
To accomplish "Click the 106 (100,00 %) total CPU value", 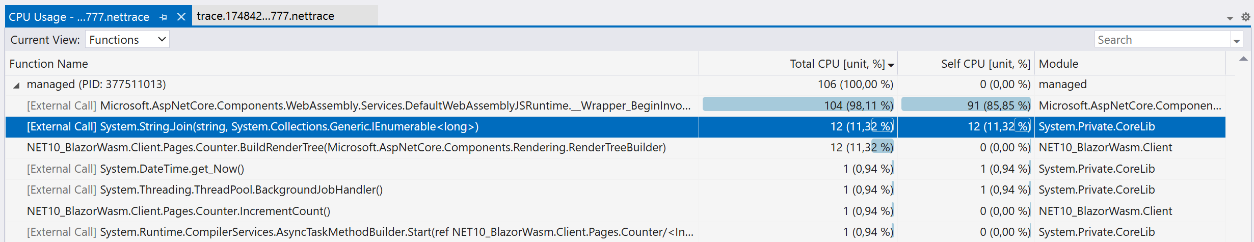I will (856, 84).
